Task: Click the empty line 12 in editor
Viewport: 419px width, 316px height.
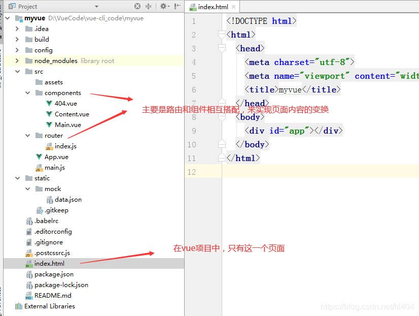Action: click(321, 172)
